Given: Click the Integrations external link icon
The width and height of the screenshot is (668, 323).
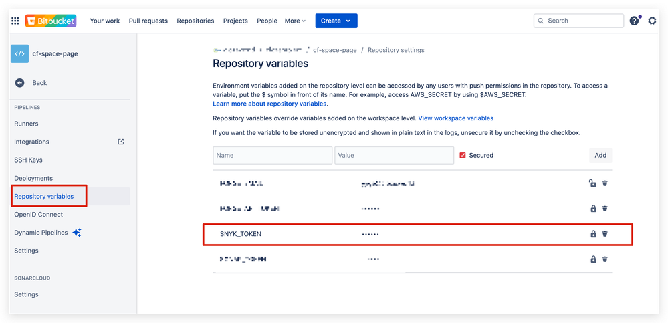Looking at the screenshot, I should pyautogui.click(x=121, y=142).
